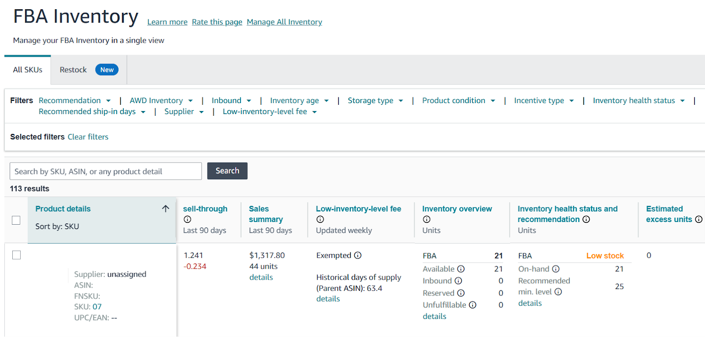Open details link under Inventory overview units
Image resolution: width=705 pixels, height=337 pixels.
point(434,317)
